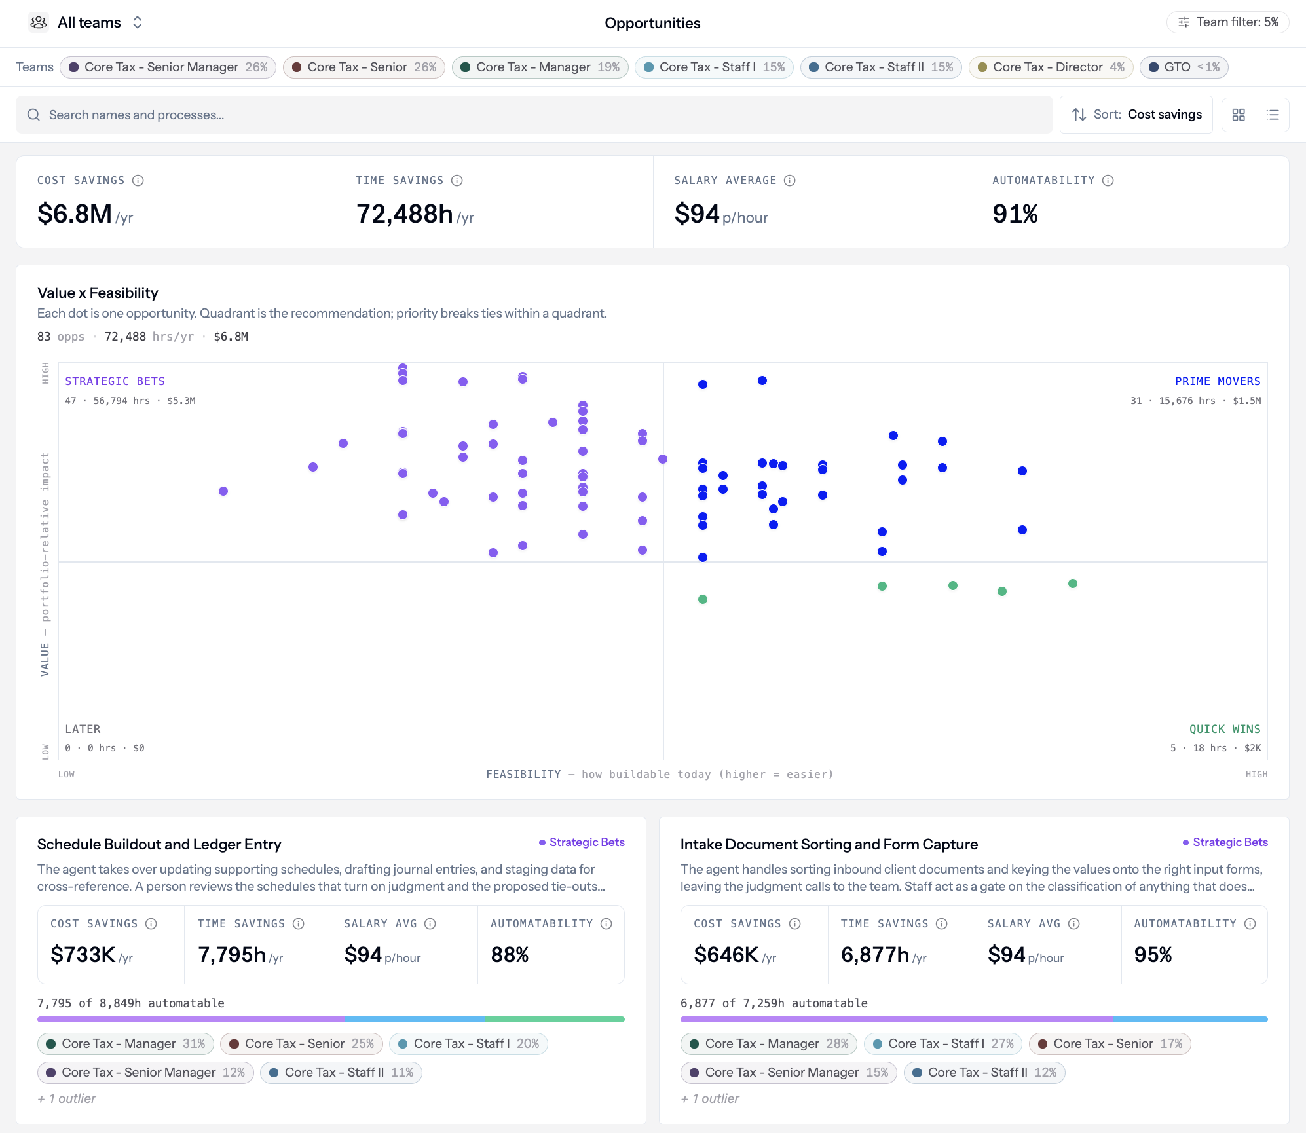Click the magnifier icon in search bar

coord(33,115)
